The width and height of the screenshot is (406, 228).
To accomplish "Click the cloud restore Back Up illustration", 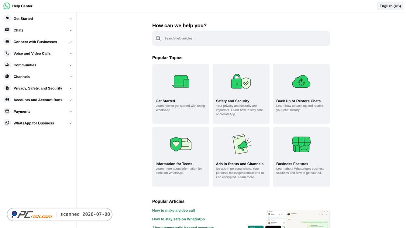I will coord(301,81).
